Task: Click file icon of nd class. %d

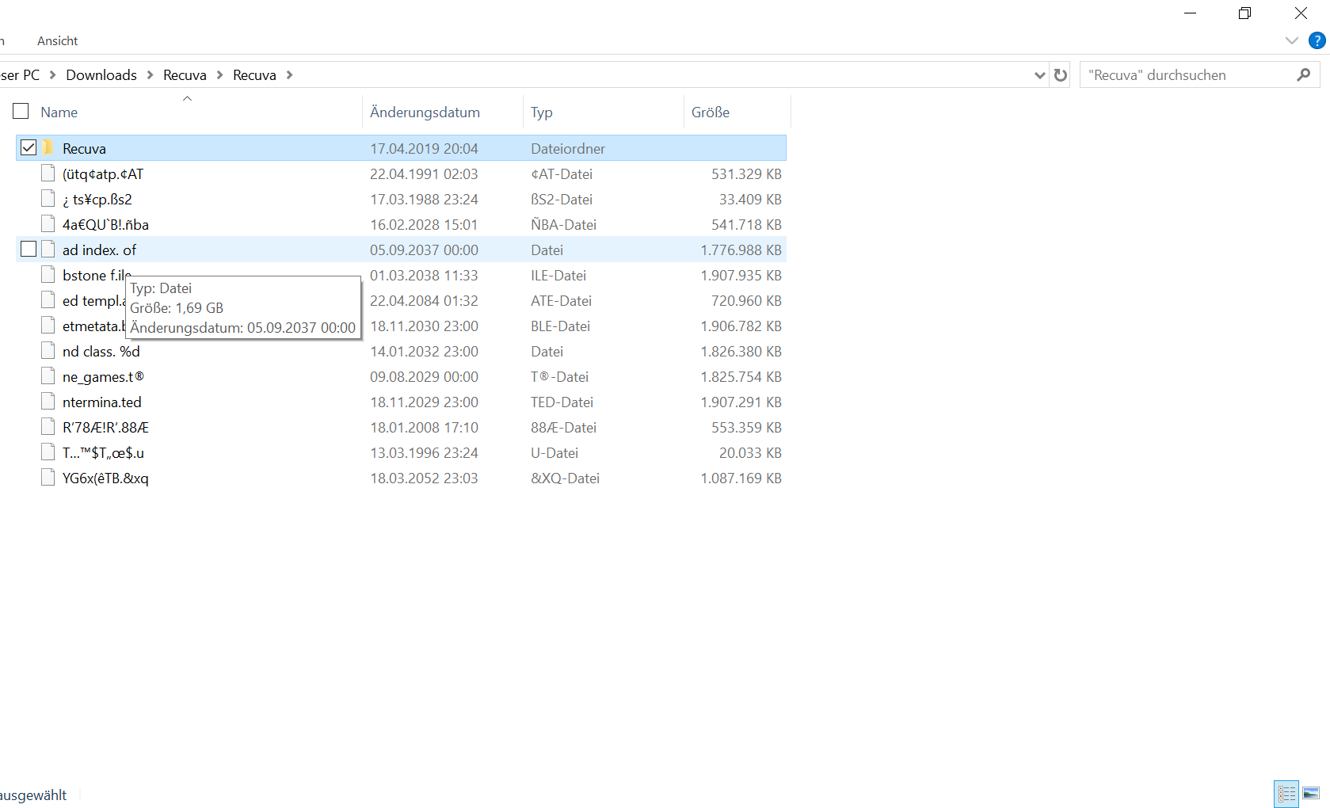Action: point(48,351)
